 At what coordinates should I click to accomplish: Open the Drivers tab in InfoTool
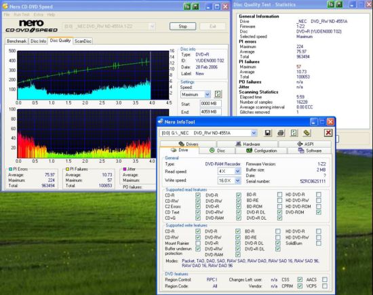189,144
